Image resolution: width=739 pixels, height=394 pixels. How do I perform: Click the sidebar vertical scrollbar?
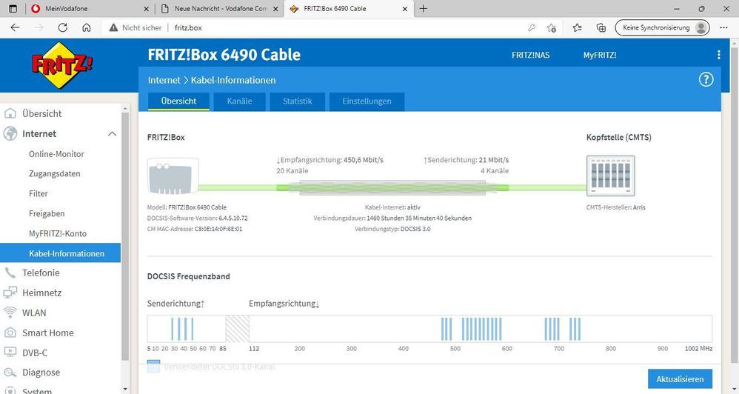click(x=124, y=236)
